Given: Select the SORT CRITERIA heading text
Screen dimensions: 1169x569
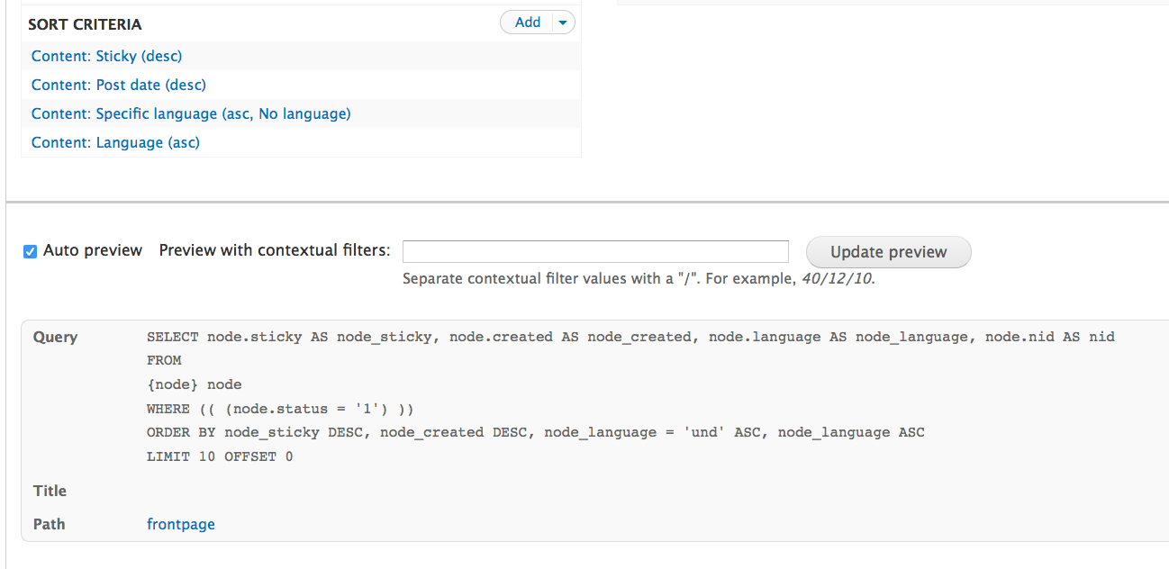Looking at the screenshot, I should (85, 24).
